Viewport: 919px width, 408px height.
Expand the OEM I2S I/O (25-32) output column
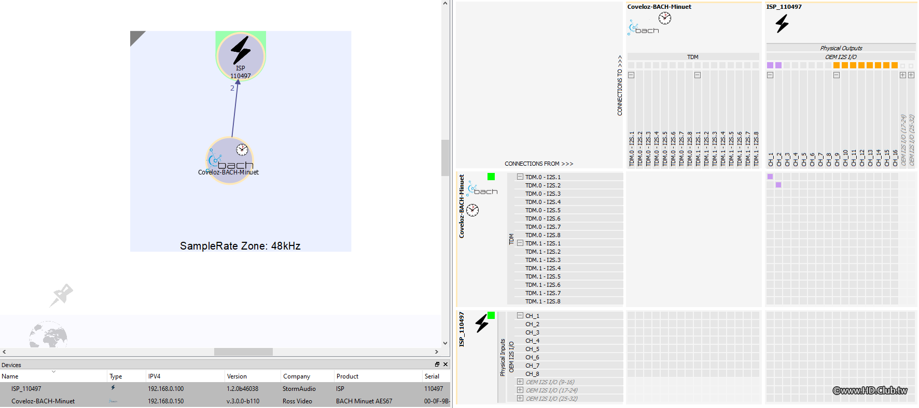pos(911,75)
